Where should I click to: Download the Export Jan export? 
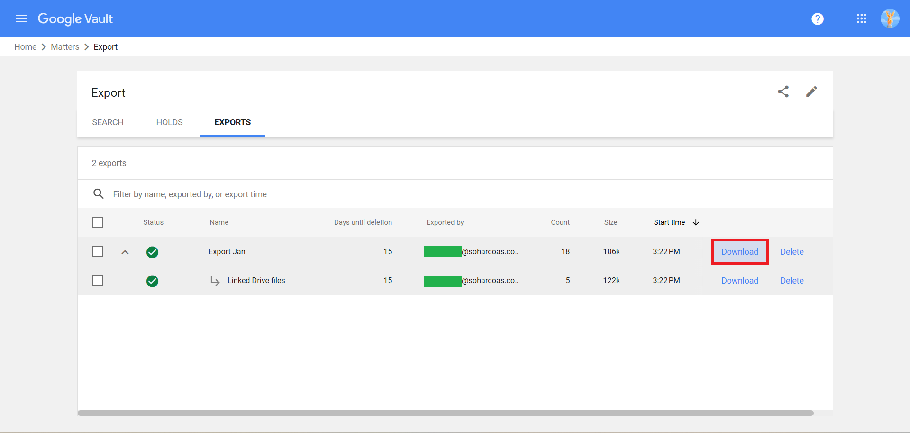pyautogui.click(x=740, y=252)
